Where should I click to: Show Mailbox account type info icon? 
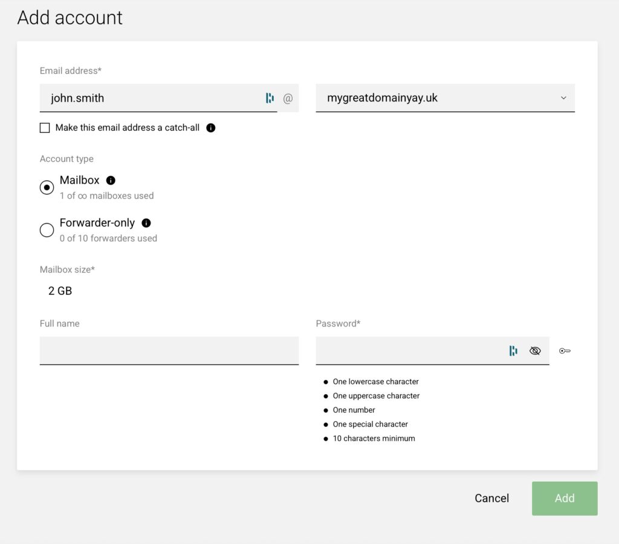111,180
